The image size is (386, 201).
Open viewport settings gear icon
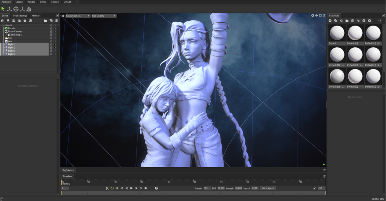click(312, 15)
